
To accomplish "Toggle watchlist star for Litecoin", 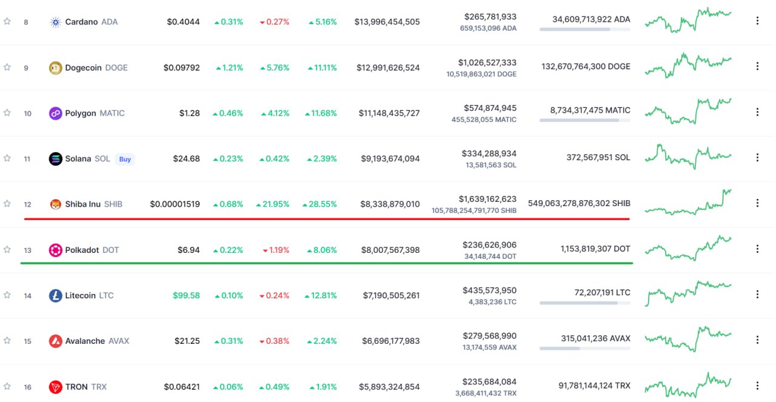I will (7, 295).
